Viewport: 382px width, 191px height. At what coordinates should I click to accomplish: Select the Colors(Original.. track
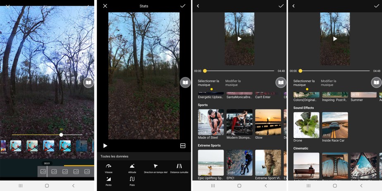306,97
